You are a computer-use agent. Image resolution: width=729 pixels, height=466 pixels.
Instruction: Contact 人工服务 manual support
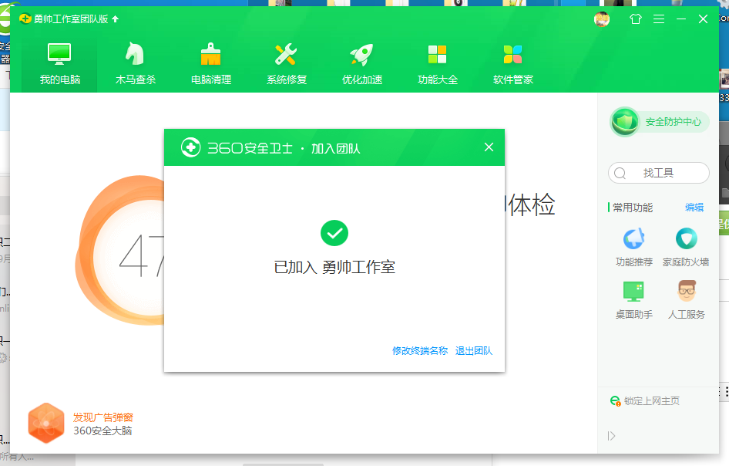pos(686,299)
